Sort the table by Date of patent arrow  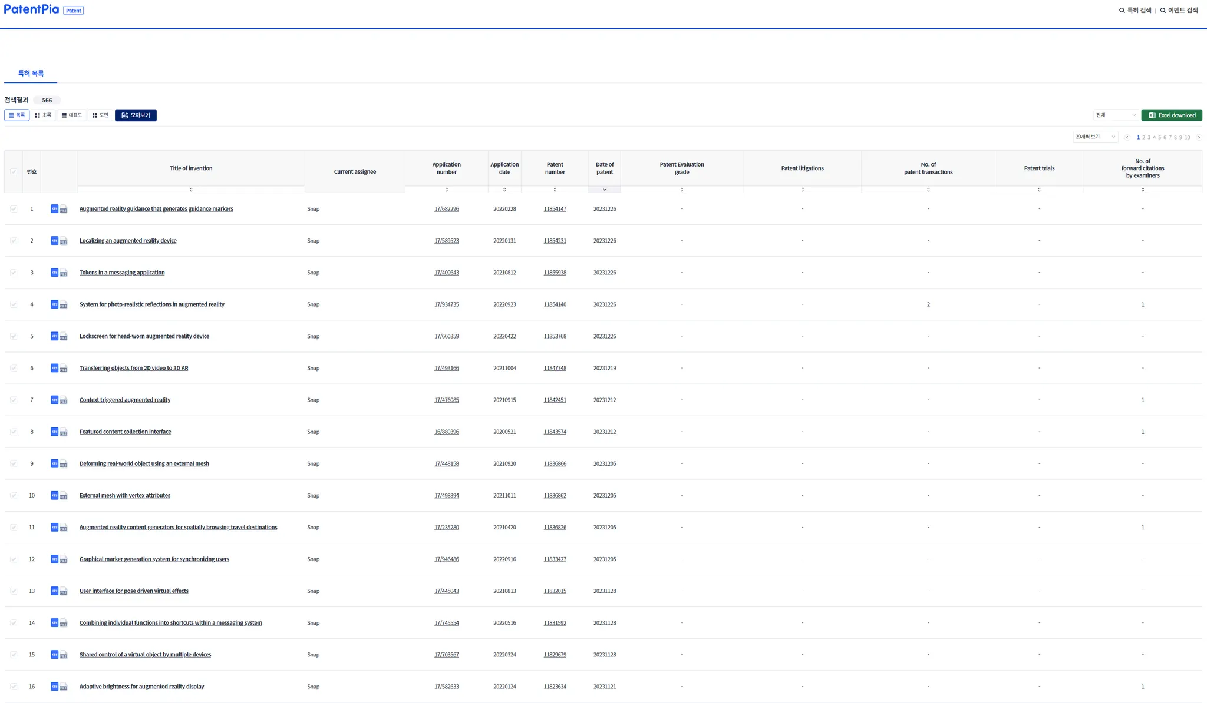click(x=605, y=190)
